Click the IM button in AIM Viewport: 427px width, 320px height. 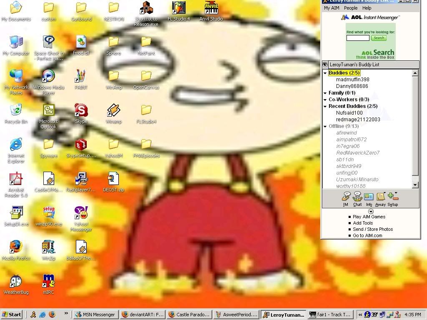click(x=346, y=199)
